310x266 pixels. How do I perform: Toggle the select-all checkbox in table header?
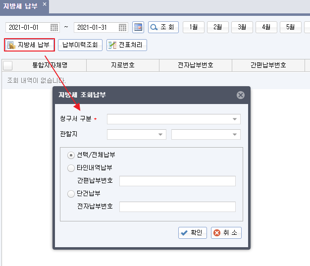click(x=8, y=65)
